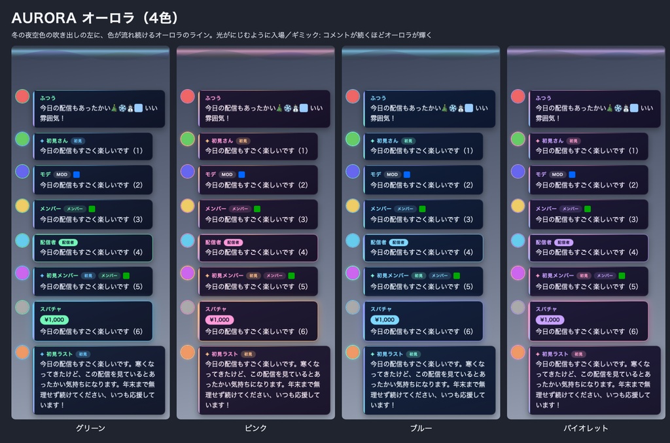Click the メンバー badge beside メンバー in the グリーン column
Screen dimensions: 670x443
pyautogui.click(x=75, y=209)
